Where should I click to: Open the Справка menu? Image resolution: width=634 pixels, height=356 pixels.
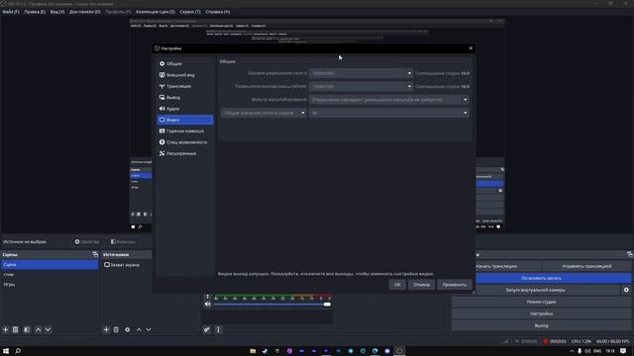click(218, 12)
